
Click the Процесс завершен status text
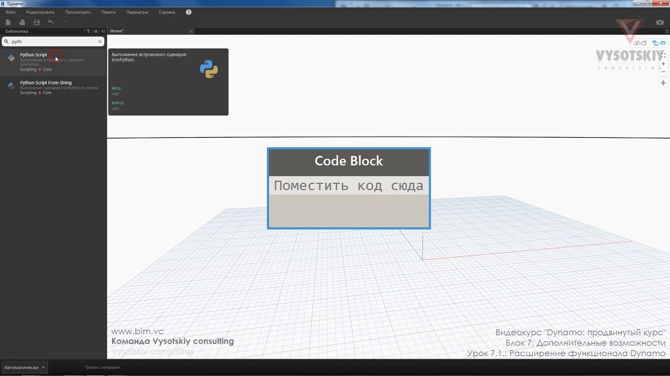click(x=103, y=368)
